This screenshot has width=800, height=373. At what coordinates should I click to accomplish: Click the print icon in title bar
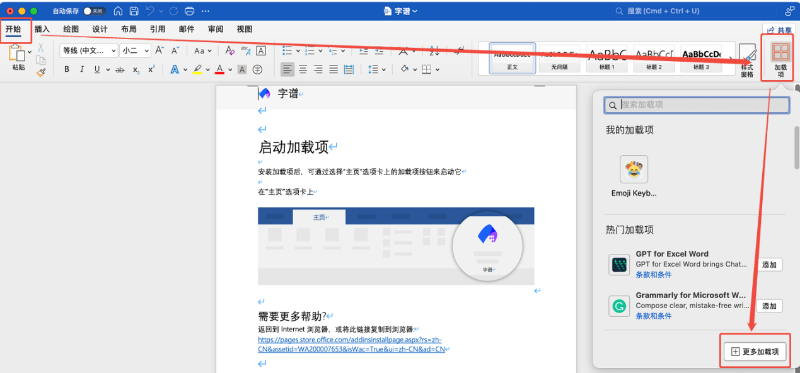click(x=189, y=11)
